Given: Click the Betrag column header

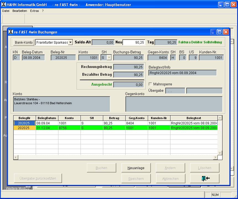Looking at the screenshot, I should [x=114, y=118].
